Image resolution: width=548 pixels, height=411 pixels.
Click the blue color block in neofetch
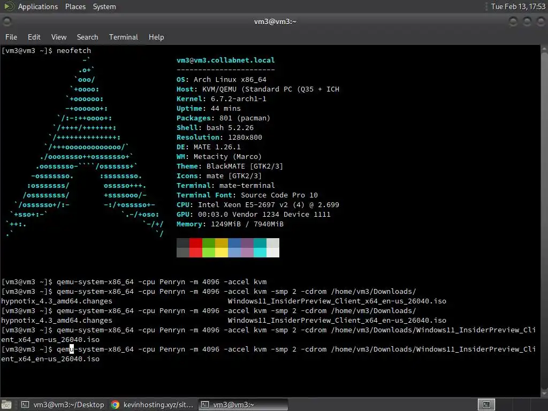point(234,248)
